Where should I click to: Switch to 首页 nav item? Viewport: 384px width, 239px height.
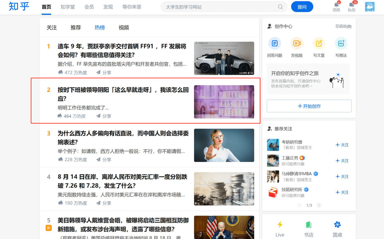tap(46, 7)
